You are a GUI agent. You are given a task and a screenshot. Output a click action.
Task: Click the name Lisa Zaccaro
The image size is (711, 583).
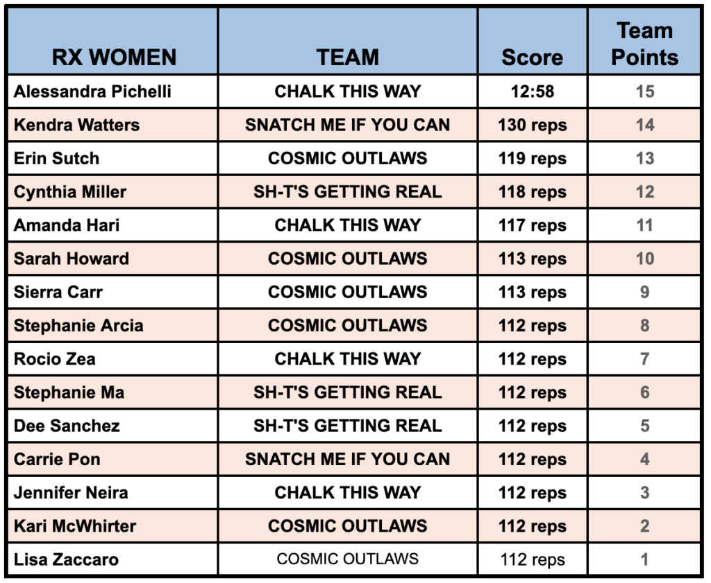pos(66,559)
